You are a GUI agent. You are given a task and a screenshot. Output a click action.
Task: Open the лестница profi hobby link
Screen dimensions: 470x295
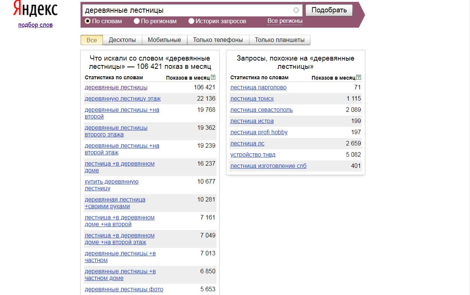coord(259,132)
